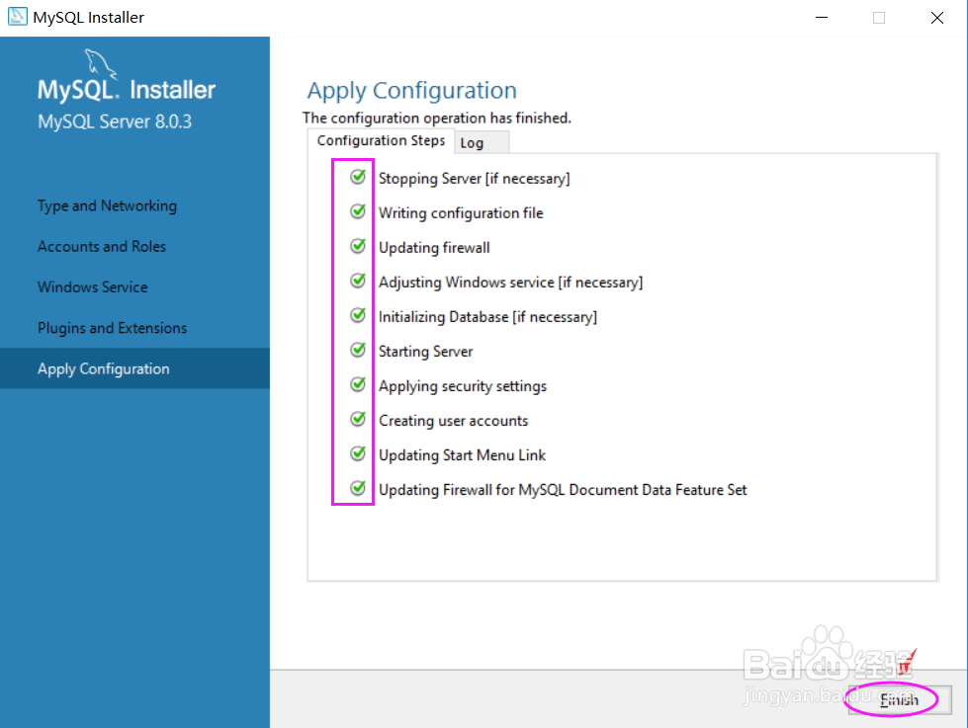Click the checkmark beside Stopping Server step
The width and height of the screenshot is (968, 728).
click(355, 176)
